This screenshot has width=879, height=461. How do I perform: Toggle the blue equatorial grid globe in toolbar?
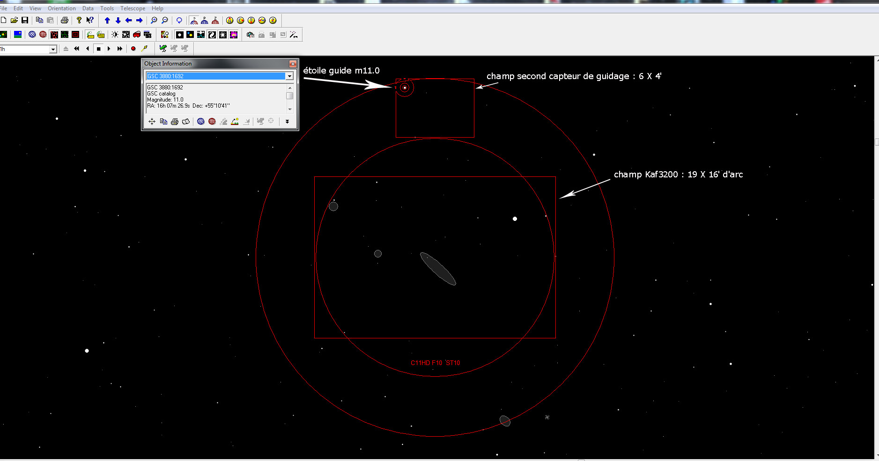click(x=32, y=35)
